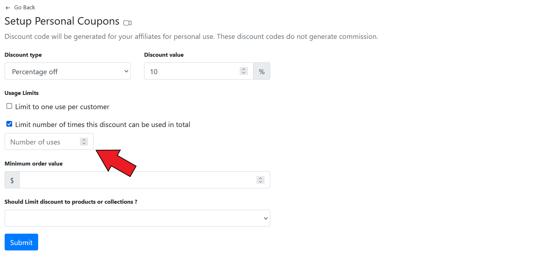Viewport: 553px width, 254px height.
Task: Click Minimum order value spinner arrows
Action: coord(260,180)
